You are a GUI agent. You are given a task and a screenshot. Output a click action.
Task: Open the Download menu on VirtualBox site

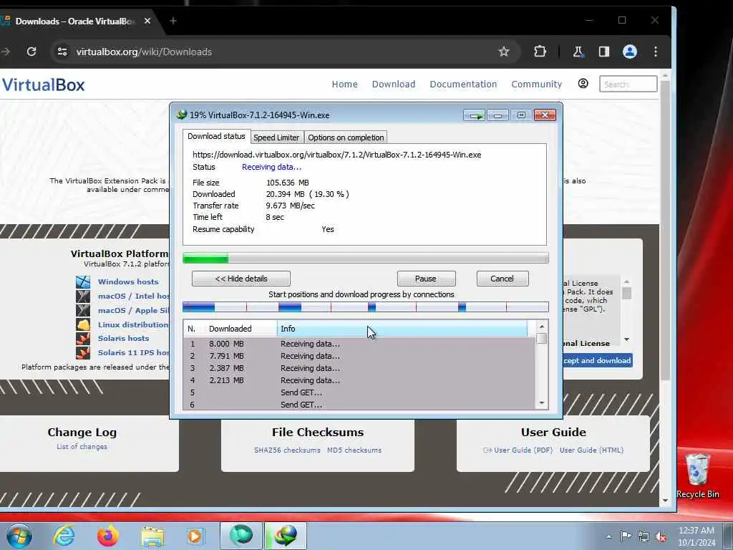pos(394,85)
